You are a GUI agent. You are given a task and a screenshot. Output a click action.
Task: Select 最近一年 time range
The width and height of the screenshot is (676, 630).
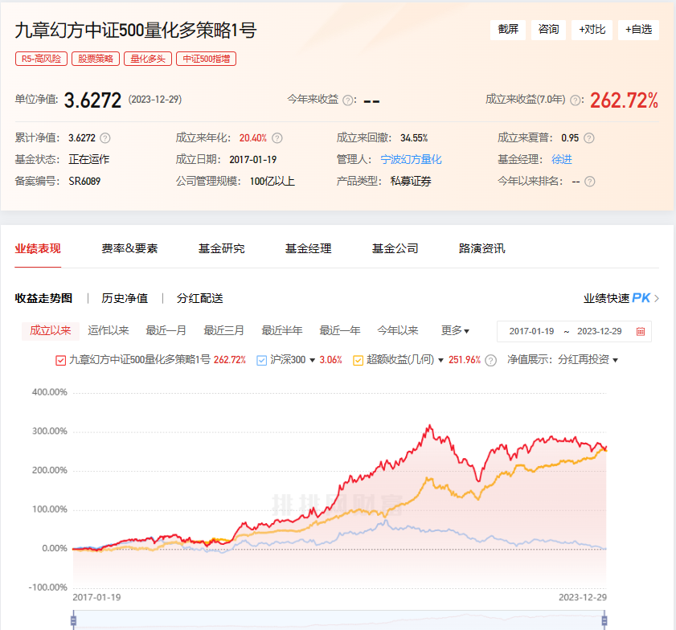coord(340,330)
